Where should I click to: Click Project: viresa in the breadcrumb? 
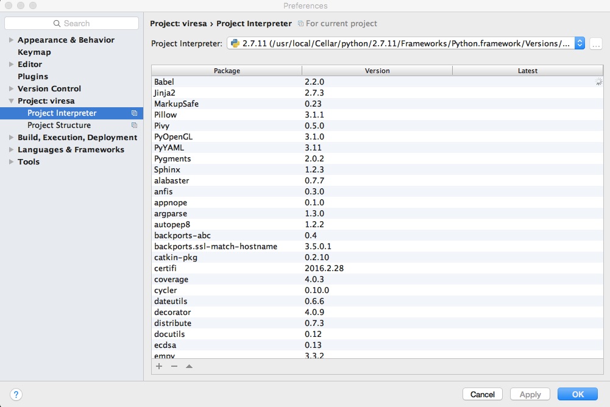(179, 23)
